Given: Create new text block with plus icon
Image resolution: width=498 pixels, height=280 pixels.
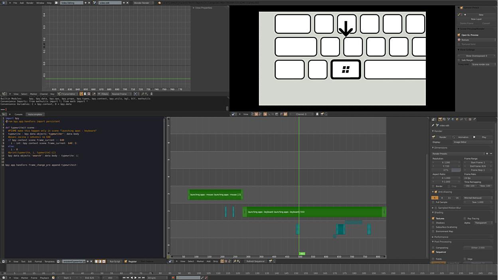Looking at the screenshot, I should pyautogui.click(x=87, y=261).
